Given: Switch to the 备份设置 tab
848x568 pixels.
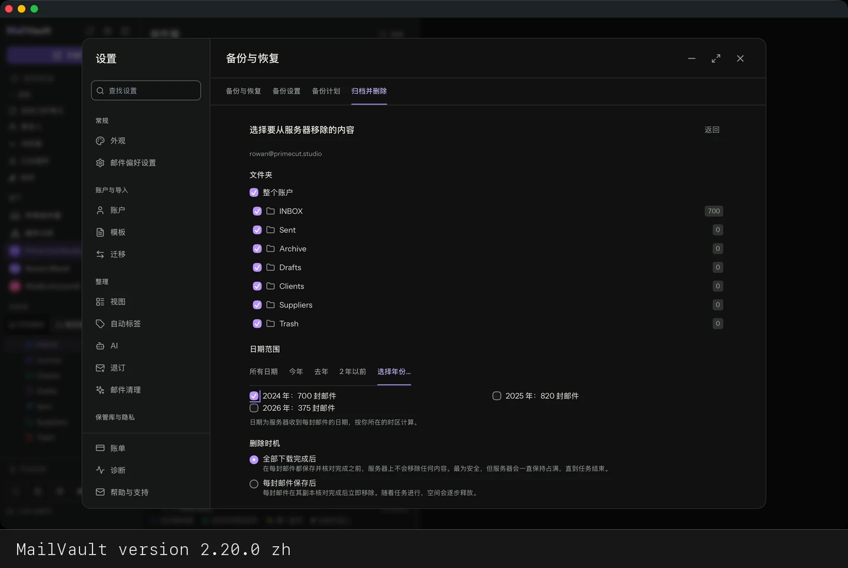Looking at the screenshot, I should coord(287,91).
